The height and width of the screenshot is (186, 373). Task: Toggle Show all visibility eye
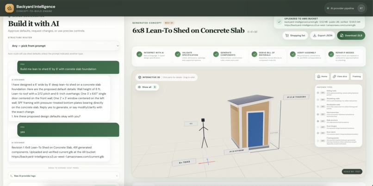click(x=139, y=87)
